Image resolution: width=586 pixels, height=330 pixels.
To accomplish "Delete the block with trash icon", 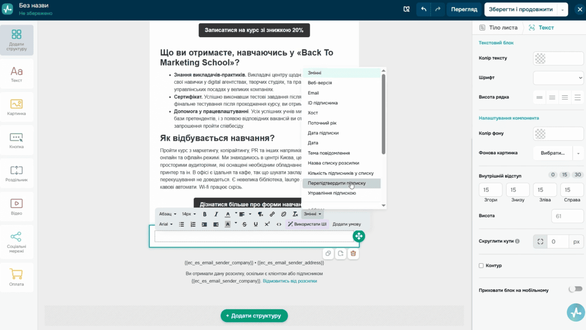I will [x=353, y=254].
